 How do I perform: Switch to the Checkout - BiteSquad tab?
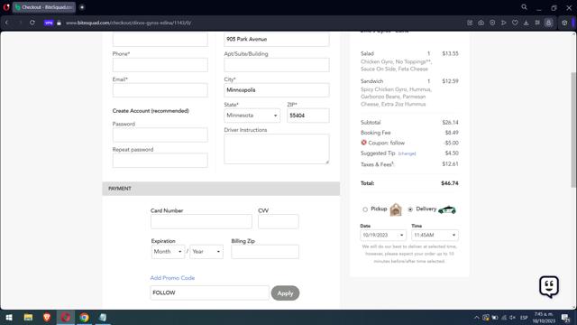(x=44, y=7)
